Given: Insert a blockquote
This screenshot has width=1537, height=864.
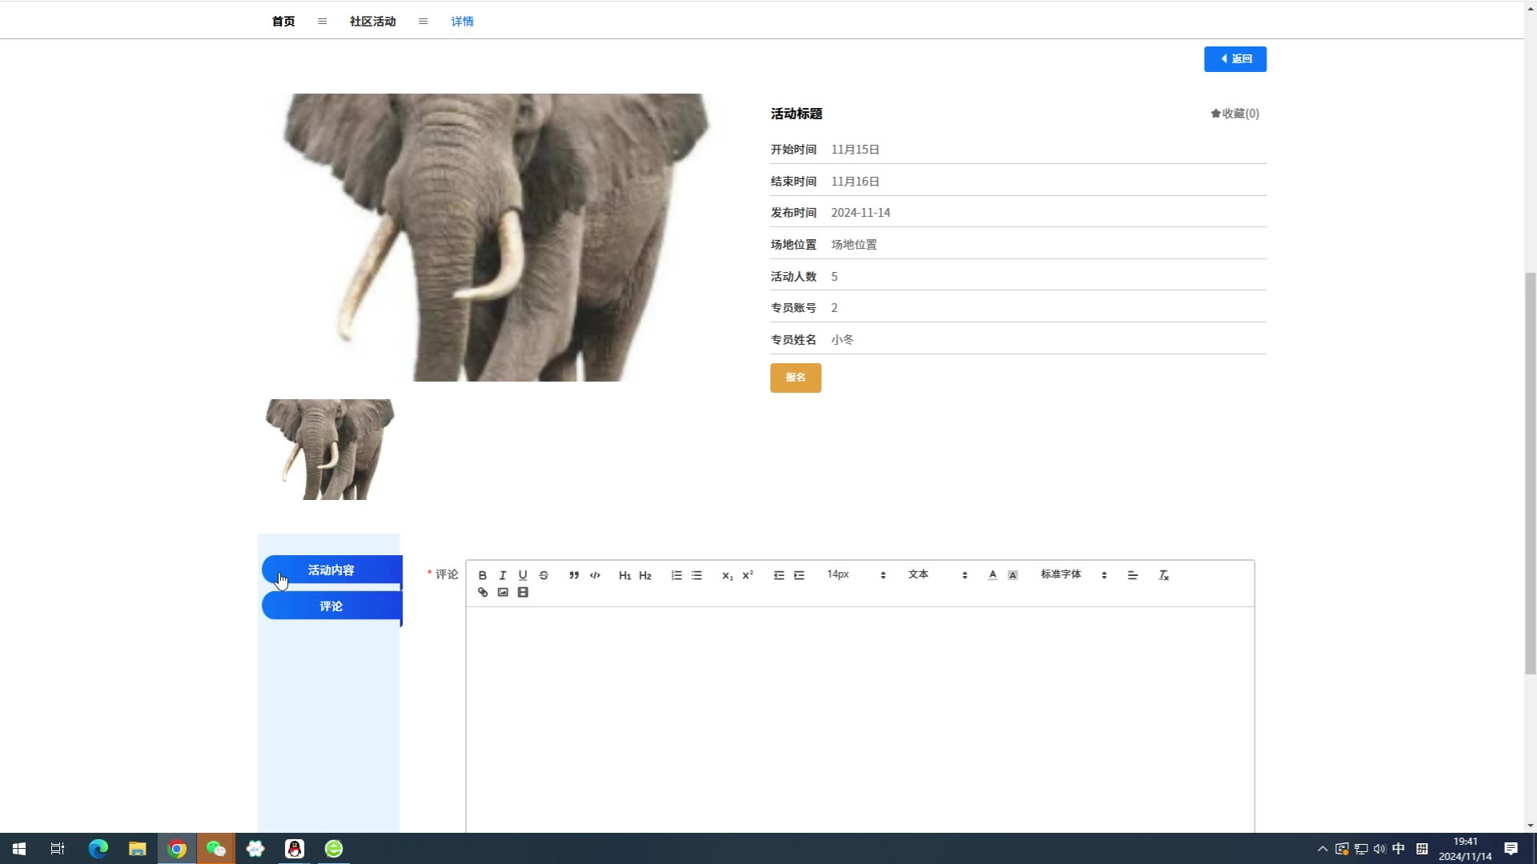Looking at the screenshot, I should point(574,575).
